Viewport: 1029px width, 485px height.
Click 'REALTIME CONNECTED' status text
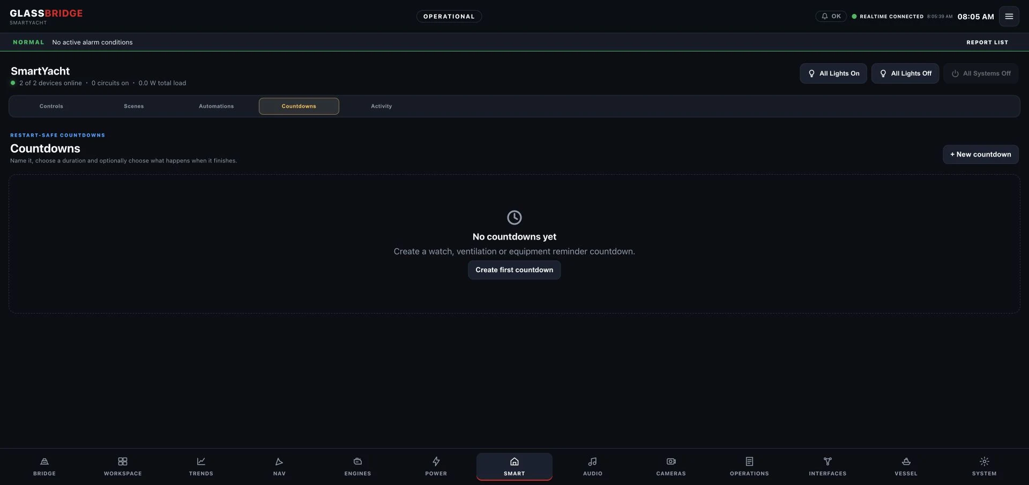click(891, 17)
